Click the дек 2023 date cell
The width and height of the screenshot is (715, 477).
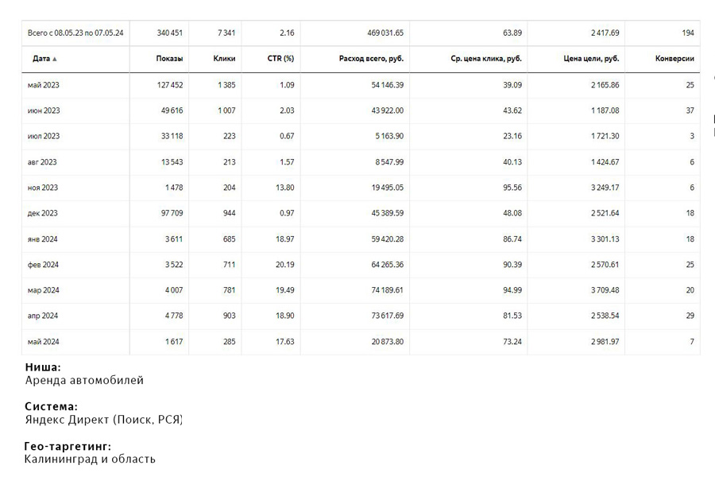tap(43, 213)
